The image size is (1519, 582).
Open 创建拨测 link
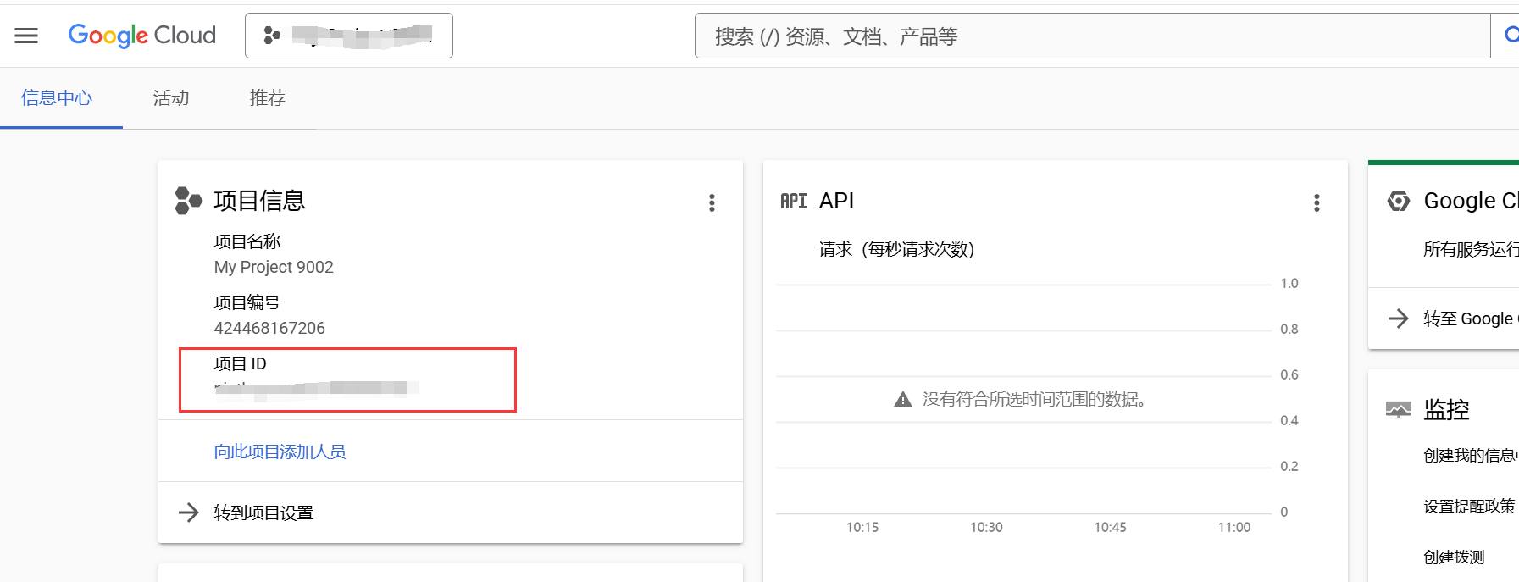1454,557
